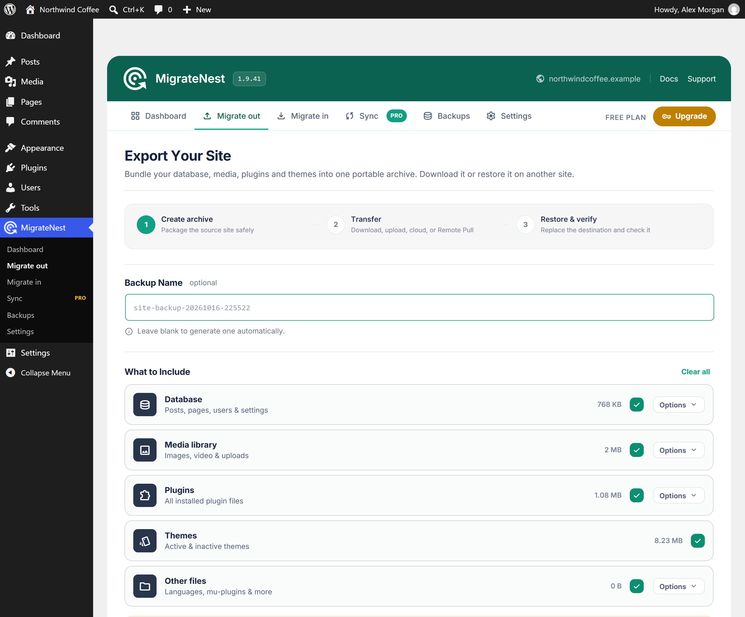Image resolution: width=745 pixels, height=617 pixels.
Task: Uncheck the Other files checkbox
Action: pos(636,586)
